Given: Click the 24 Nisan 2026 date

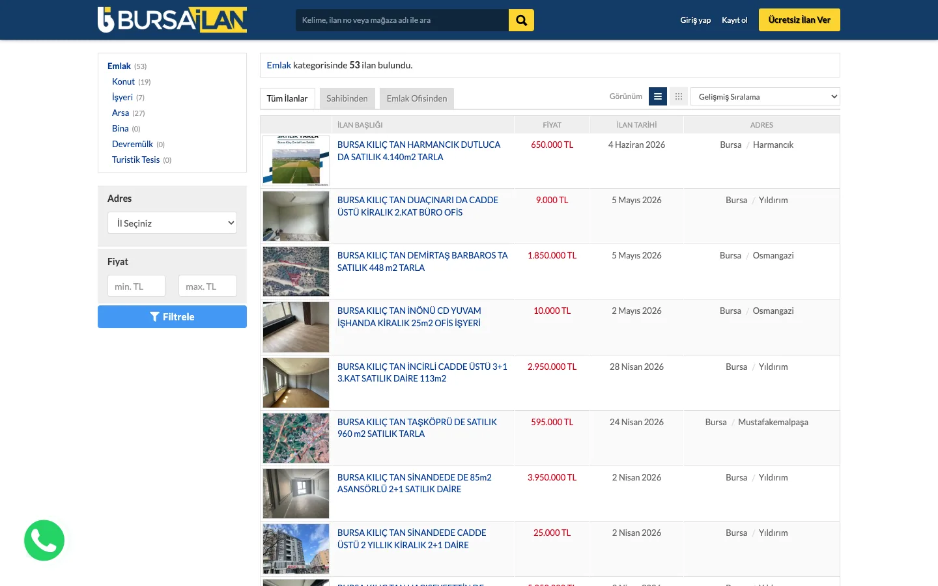Looking at the screenshot, I should (x=636, y=422).
